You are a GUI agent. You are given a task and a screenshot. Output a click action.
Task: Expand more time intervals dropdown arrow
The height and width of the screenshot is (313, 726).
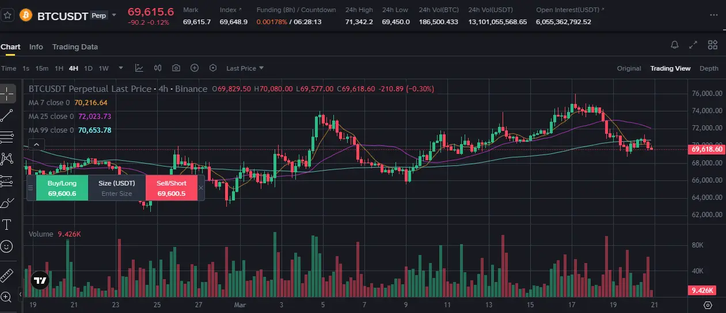[x=120, y=68]
